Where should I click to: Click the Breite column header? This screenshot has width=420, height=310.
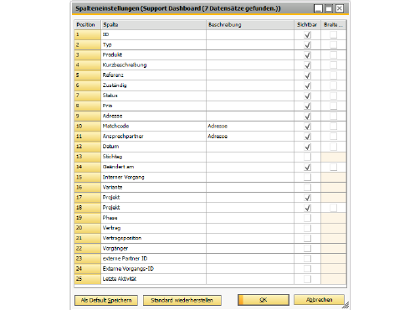[x=334, y=24]
